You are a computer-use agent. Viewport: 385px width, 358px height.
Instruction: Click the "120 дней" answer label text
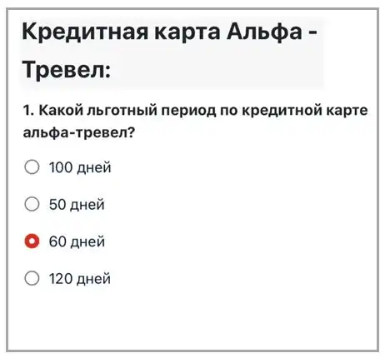tap(80, 278)
